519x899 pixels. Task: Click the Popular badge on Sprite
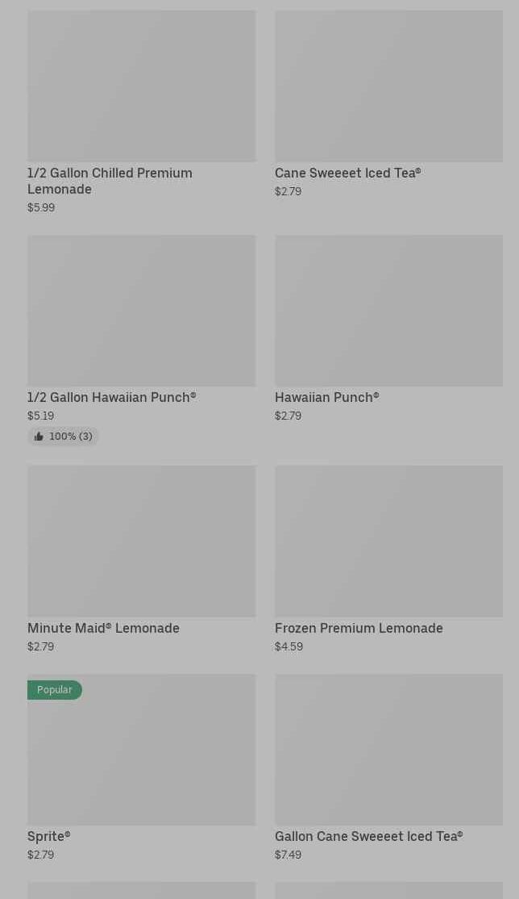[x=55, y=690]
